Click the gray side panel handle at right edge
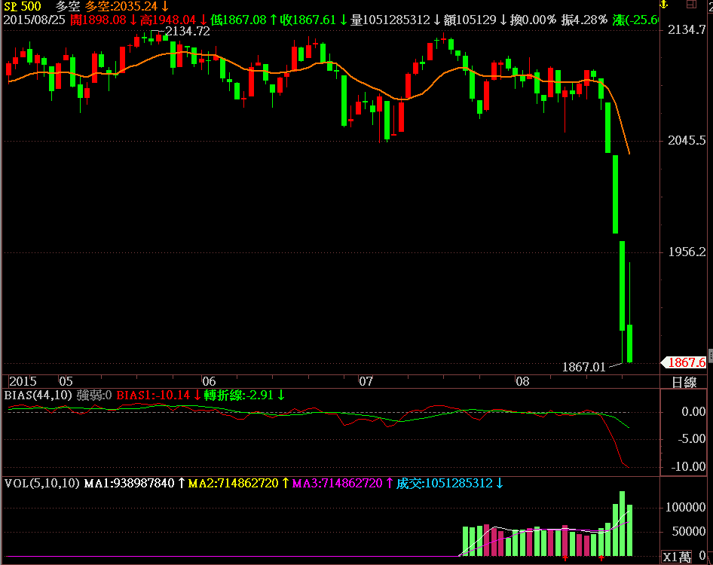The height and width of the screenshot is (565, 713). (710, 356)
